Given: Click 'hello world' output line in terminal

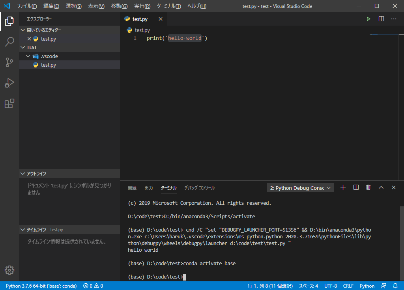Looking at the screenshot, I should (143, 250).
